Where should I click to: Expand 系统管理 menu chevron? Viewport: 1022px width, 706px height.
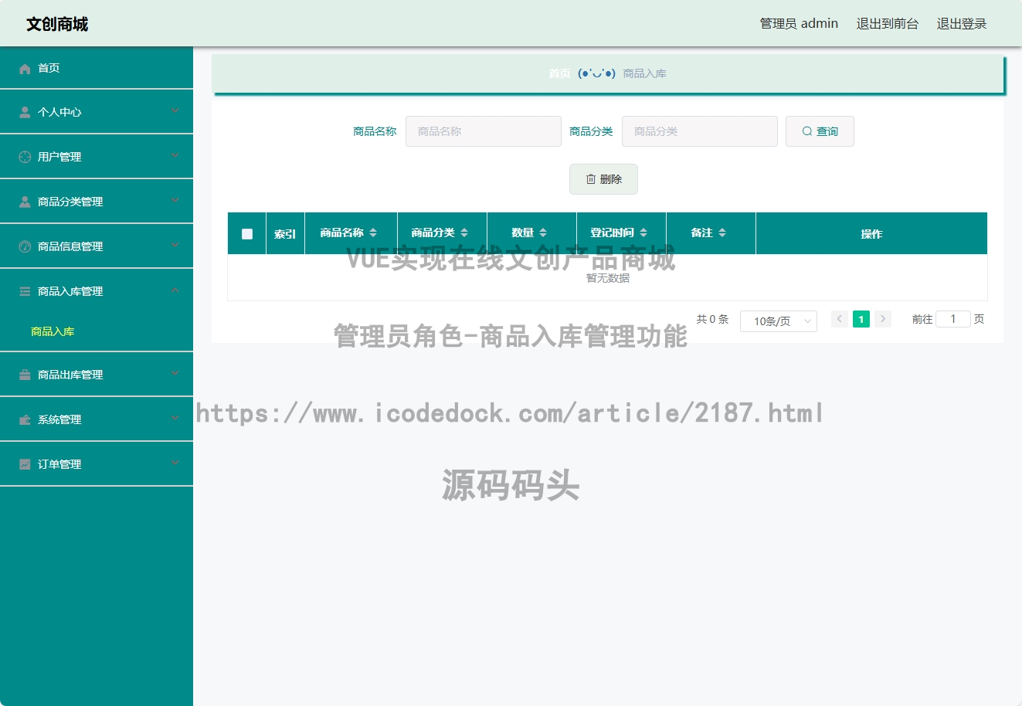[175, 419]
